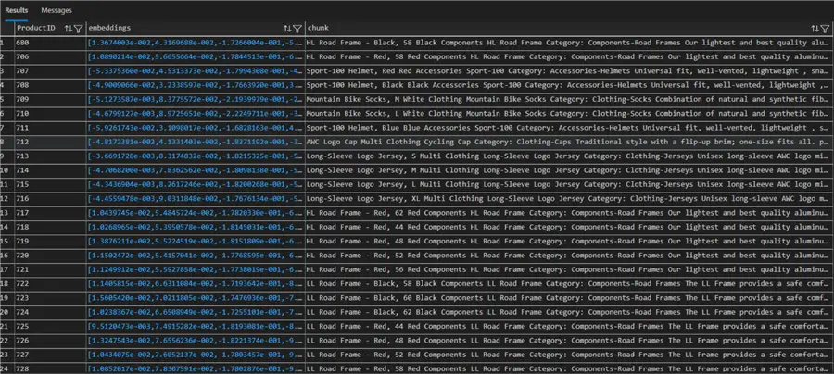Select ProductID cell 710
Image resolution: width=834 pixels, height=374 pixels.
coord(50,113)
